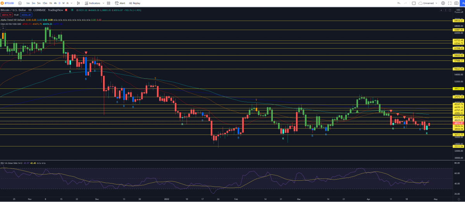The width and height of the screenshot is (465, 202).
Task: Switch to the 15m timeframe
Action: [x=45, y=3]
